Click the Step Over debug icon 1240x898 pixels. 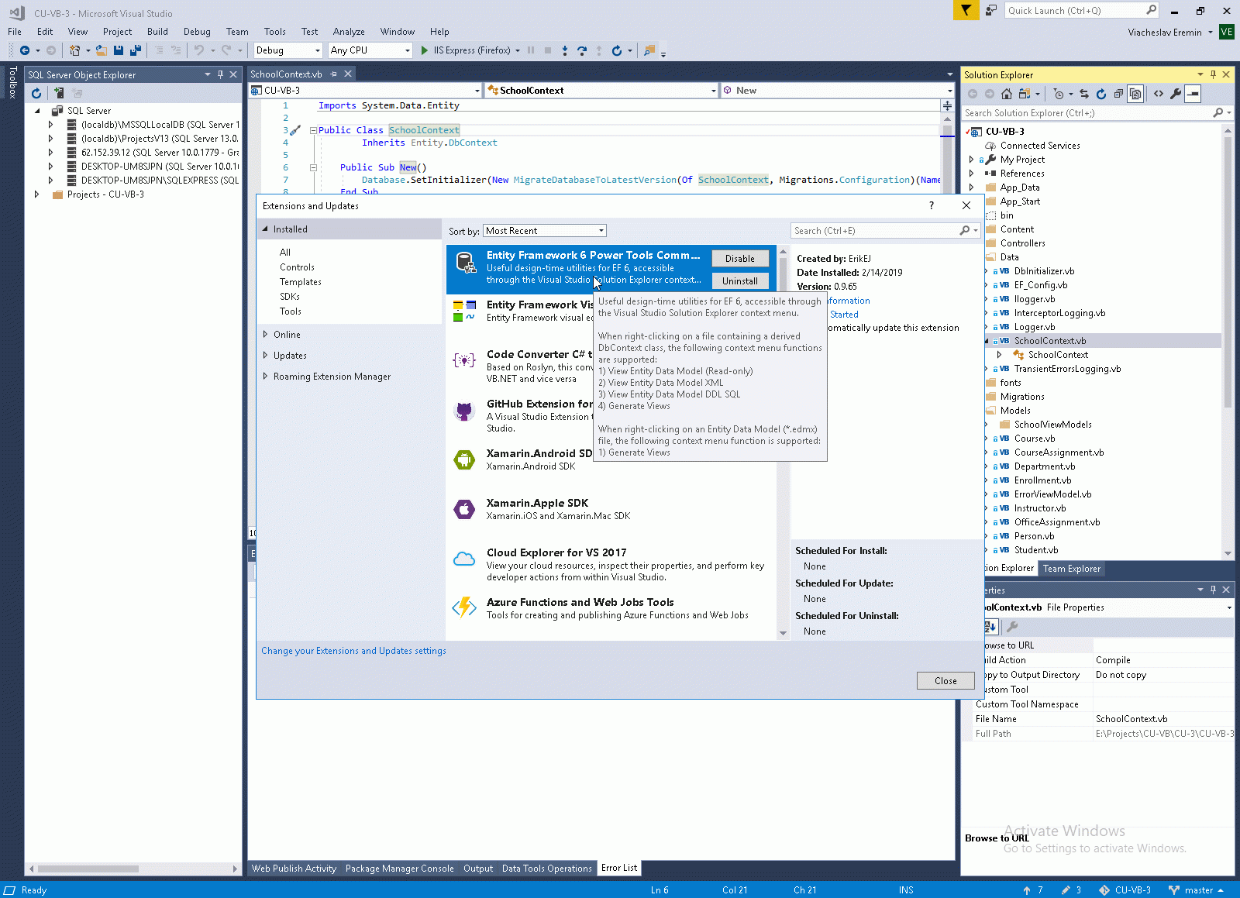(x=582, y=50)
